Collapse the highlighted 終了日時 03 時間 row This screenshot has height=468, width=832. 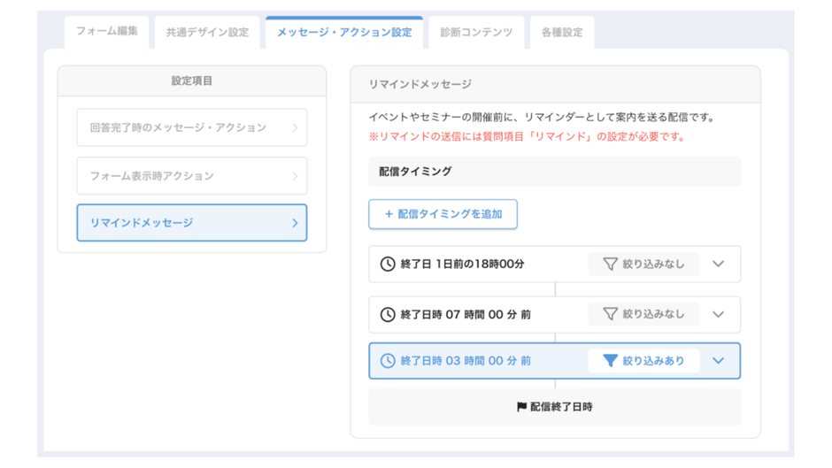[718, 361]
